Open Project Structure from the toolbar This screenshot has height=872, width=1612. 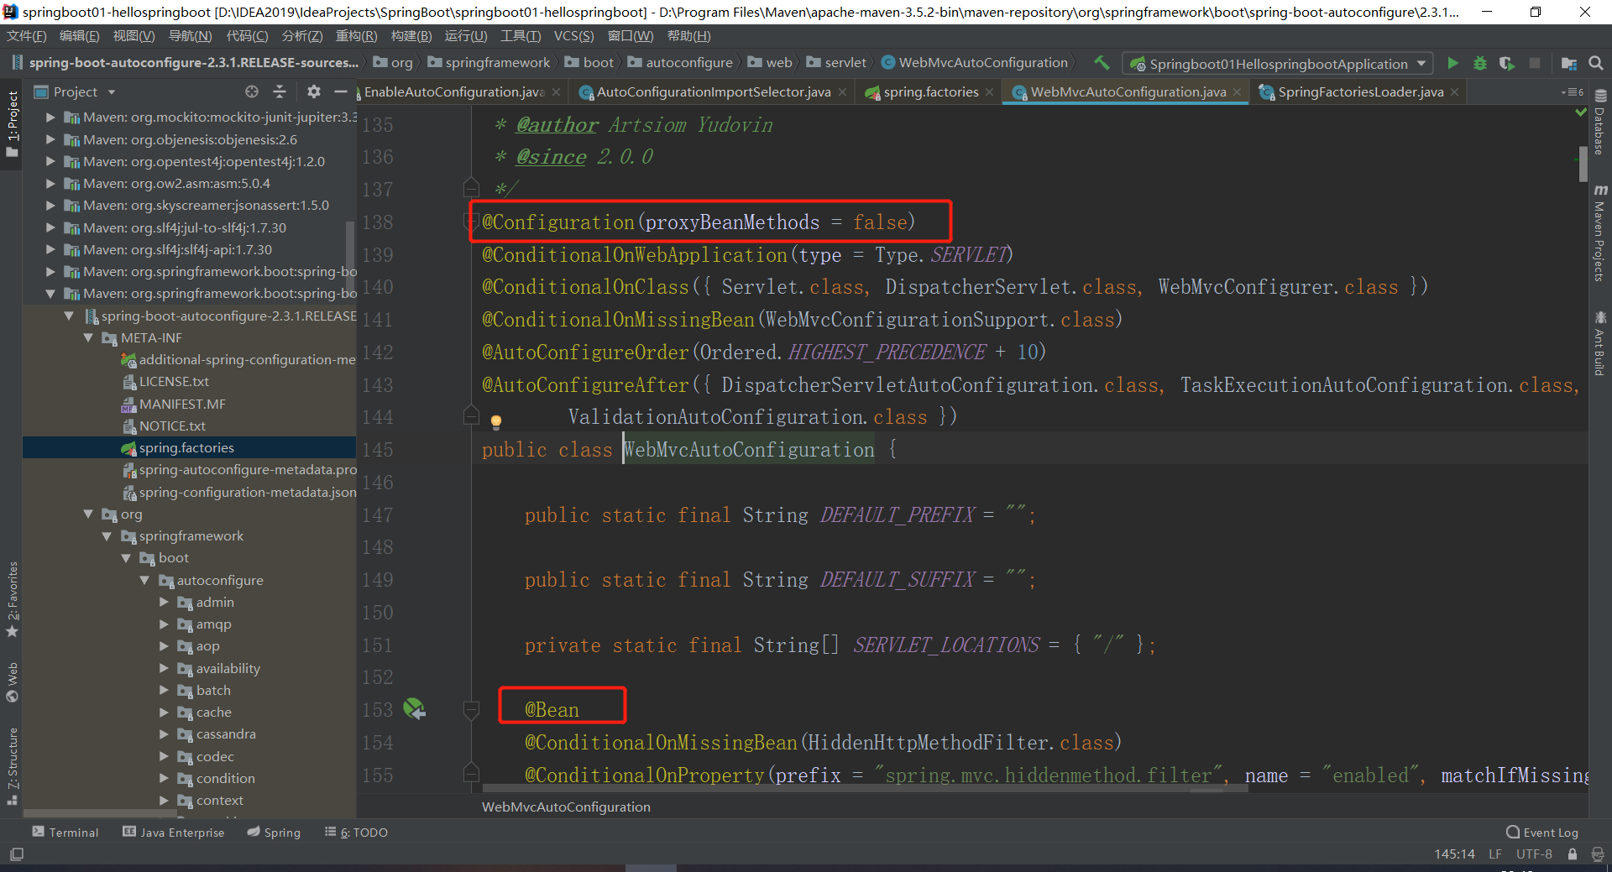(x=1568, y=63)
